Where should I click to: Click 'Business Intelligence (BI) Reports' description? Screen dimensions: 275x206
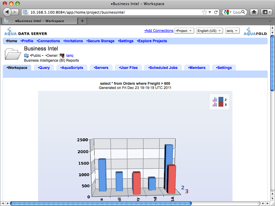[51, 60]
